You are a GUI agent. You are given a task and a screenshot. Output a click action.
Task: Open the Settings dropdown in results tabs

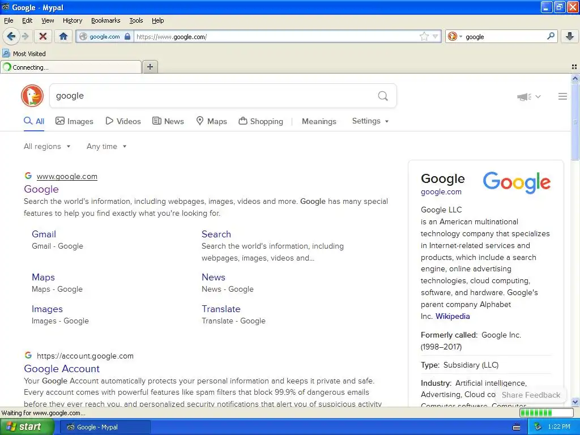370,121
